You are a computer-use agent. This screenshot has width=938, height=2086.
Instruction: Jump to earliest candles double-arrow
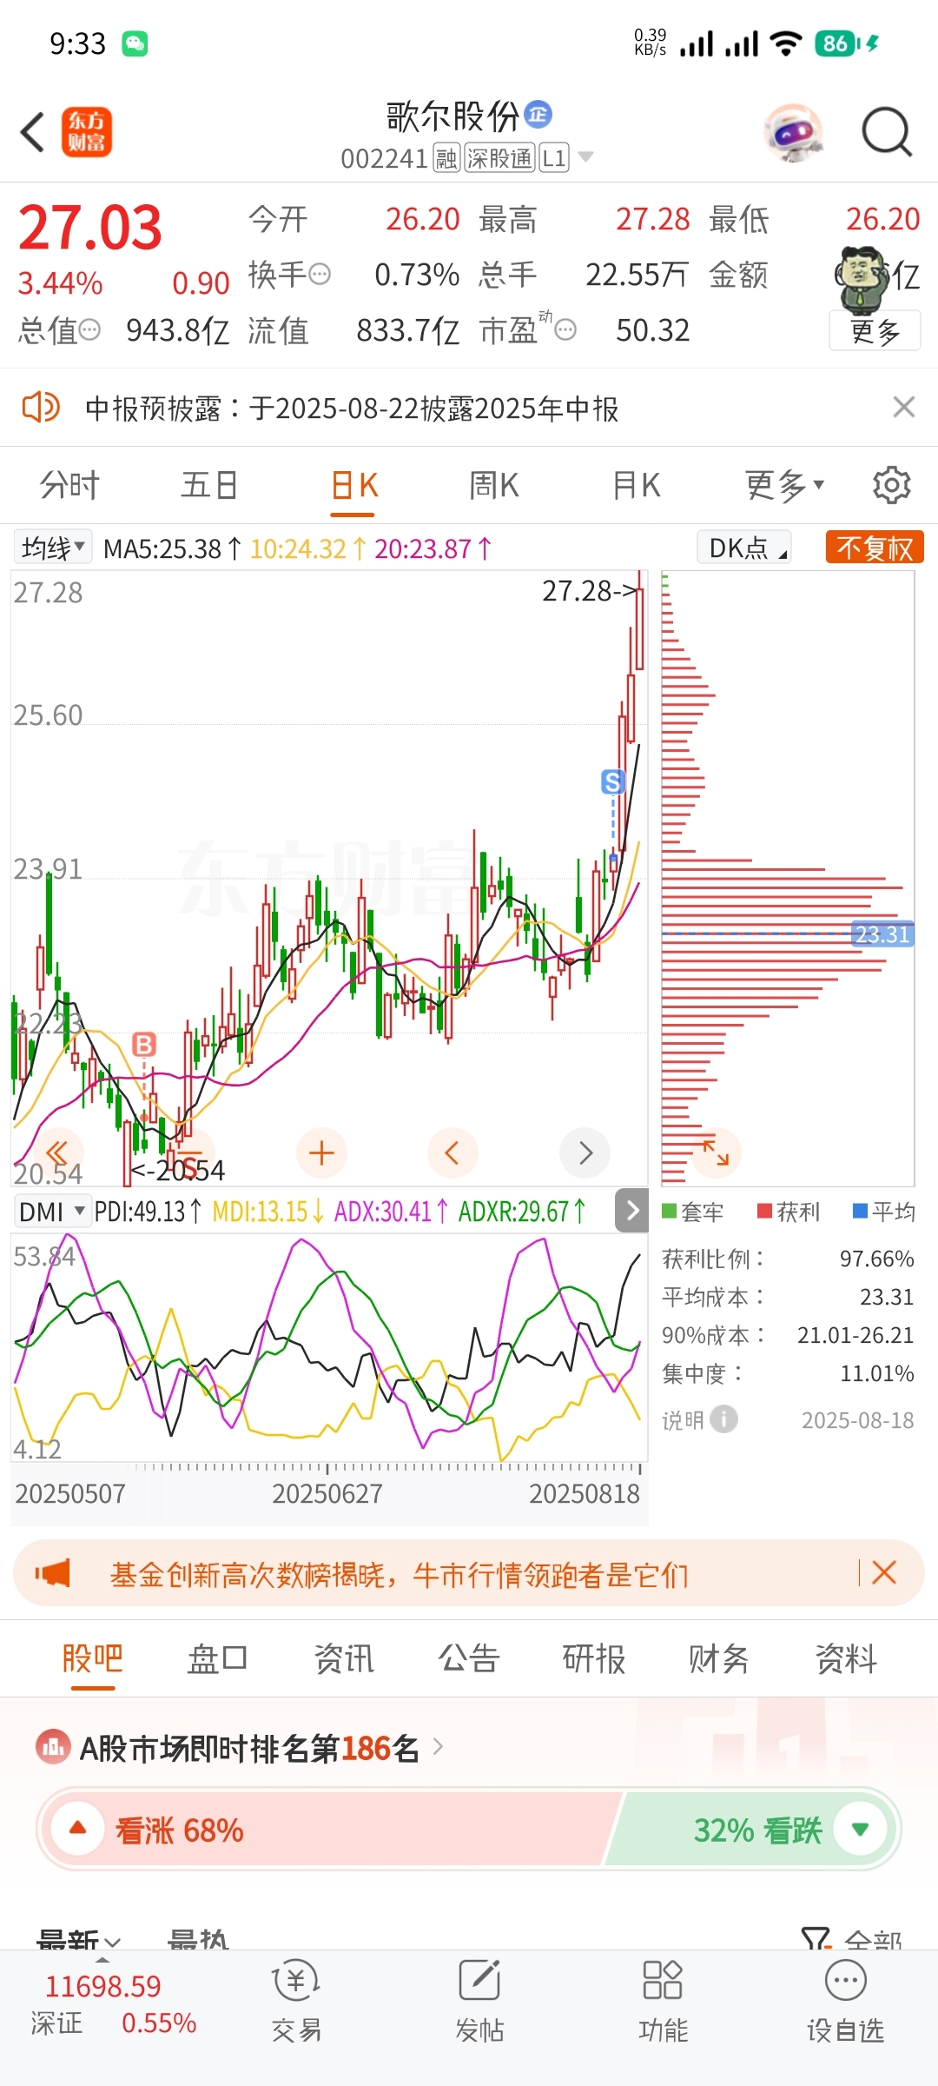pyautogui.click(x=57, y=1153)
